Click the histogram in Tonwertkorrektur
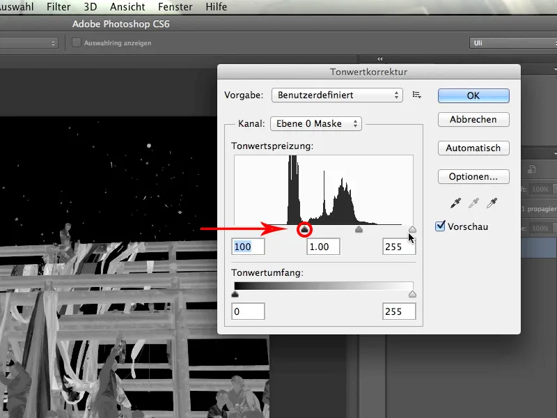This screenshot has width=557, height=418. coord(324,189)
